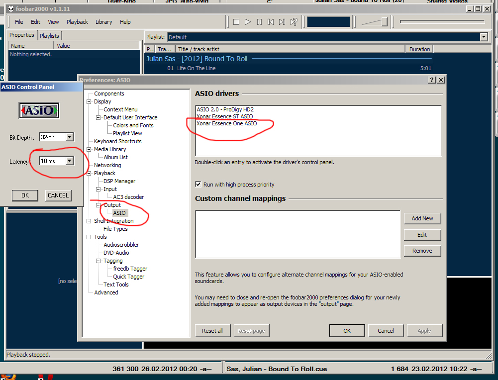The image size is (498, 380).
Task: Open the View menu
Action: (x=53, y=22)
